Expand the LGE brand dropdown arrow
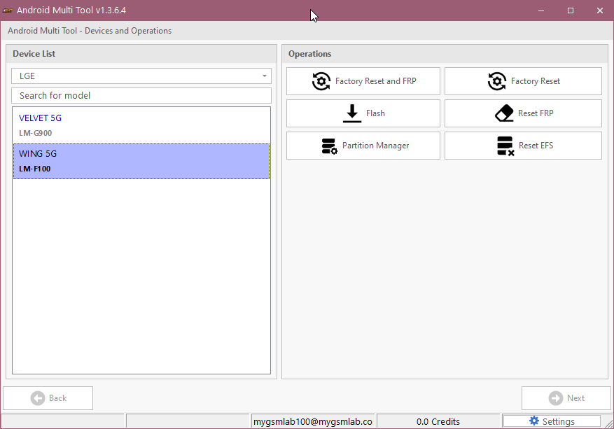The width and height of the screenshot is (614, 429). [265, 76]
